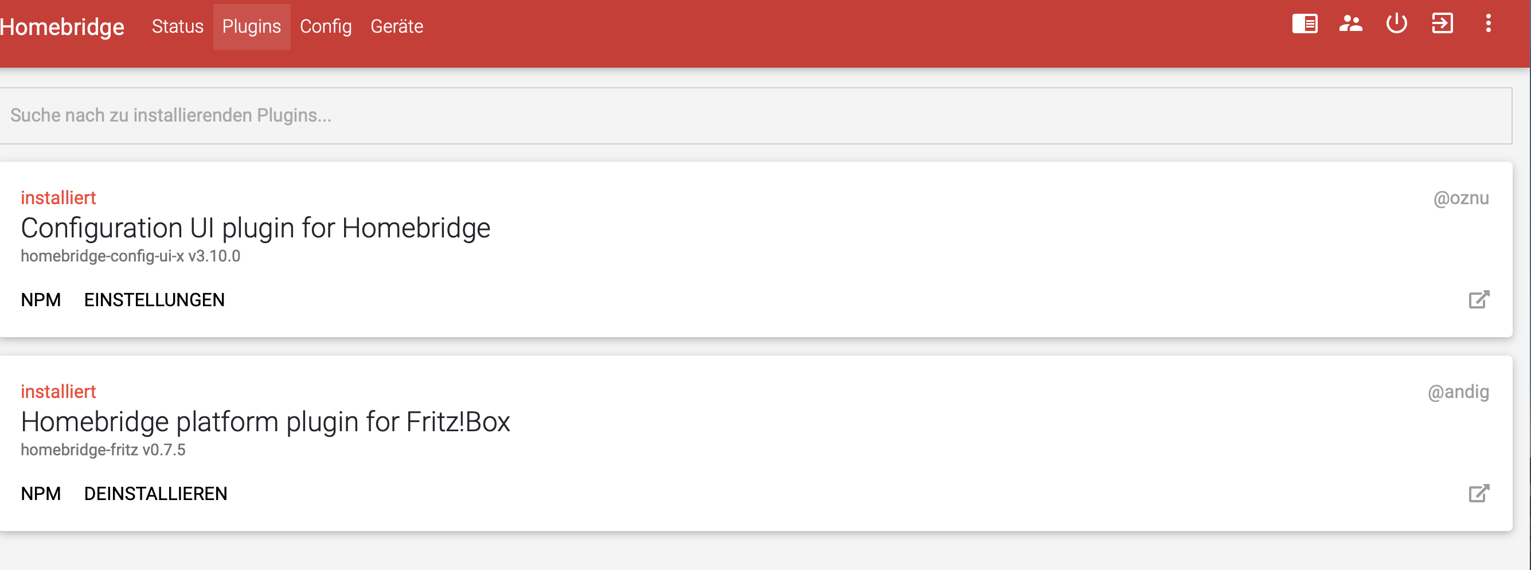
Task: Click Deinstallieren for the Fritz!Box plugin
Action: 155,494
